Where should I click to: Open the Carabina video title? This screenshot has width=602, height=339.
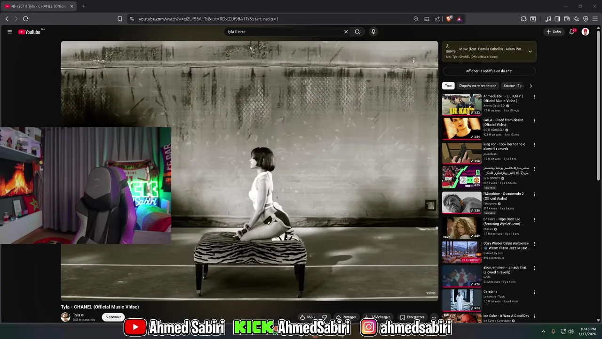coord(490,292)
